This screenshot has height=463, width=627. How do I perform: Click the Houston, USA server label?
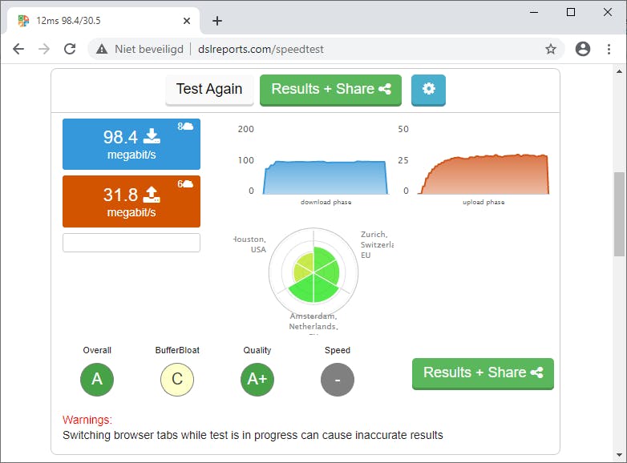(250, 244)
